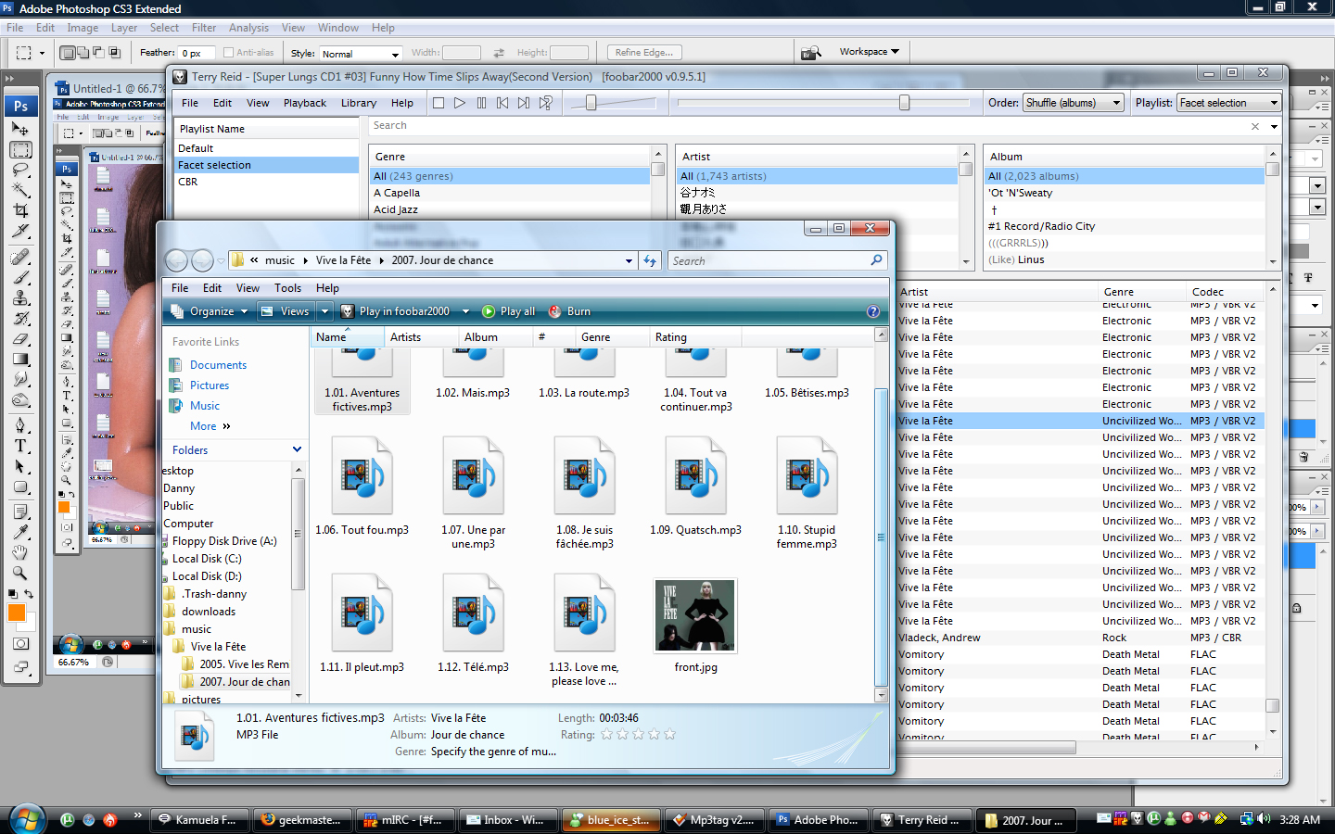
Task: Open the Playback menu in foobar2000
Action: (305, 103)
